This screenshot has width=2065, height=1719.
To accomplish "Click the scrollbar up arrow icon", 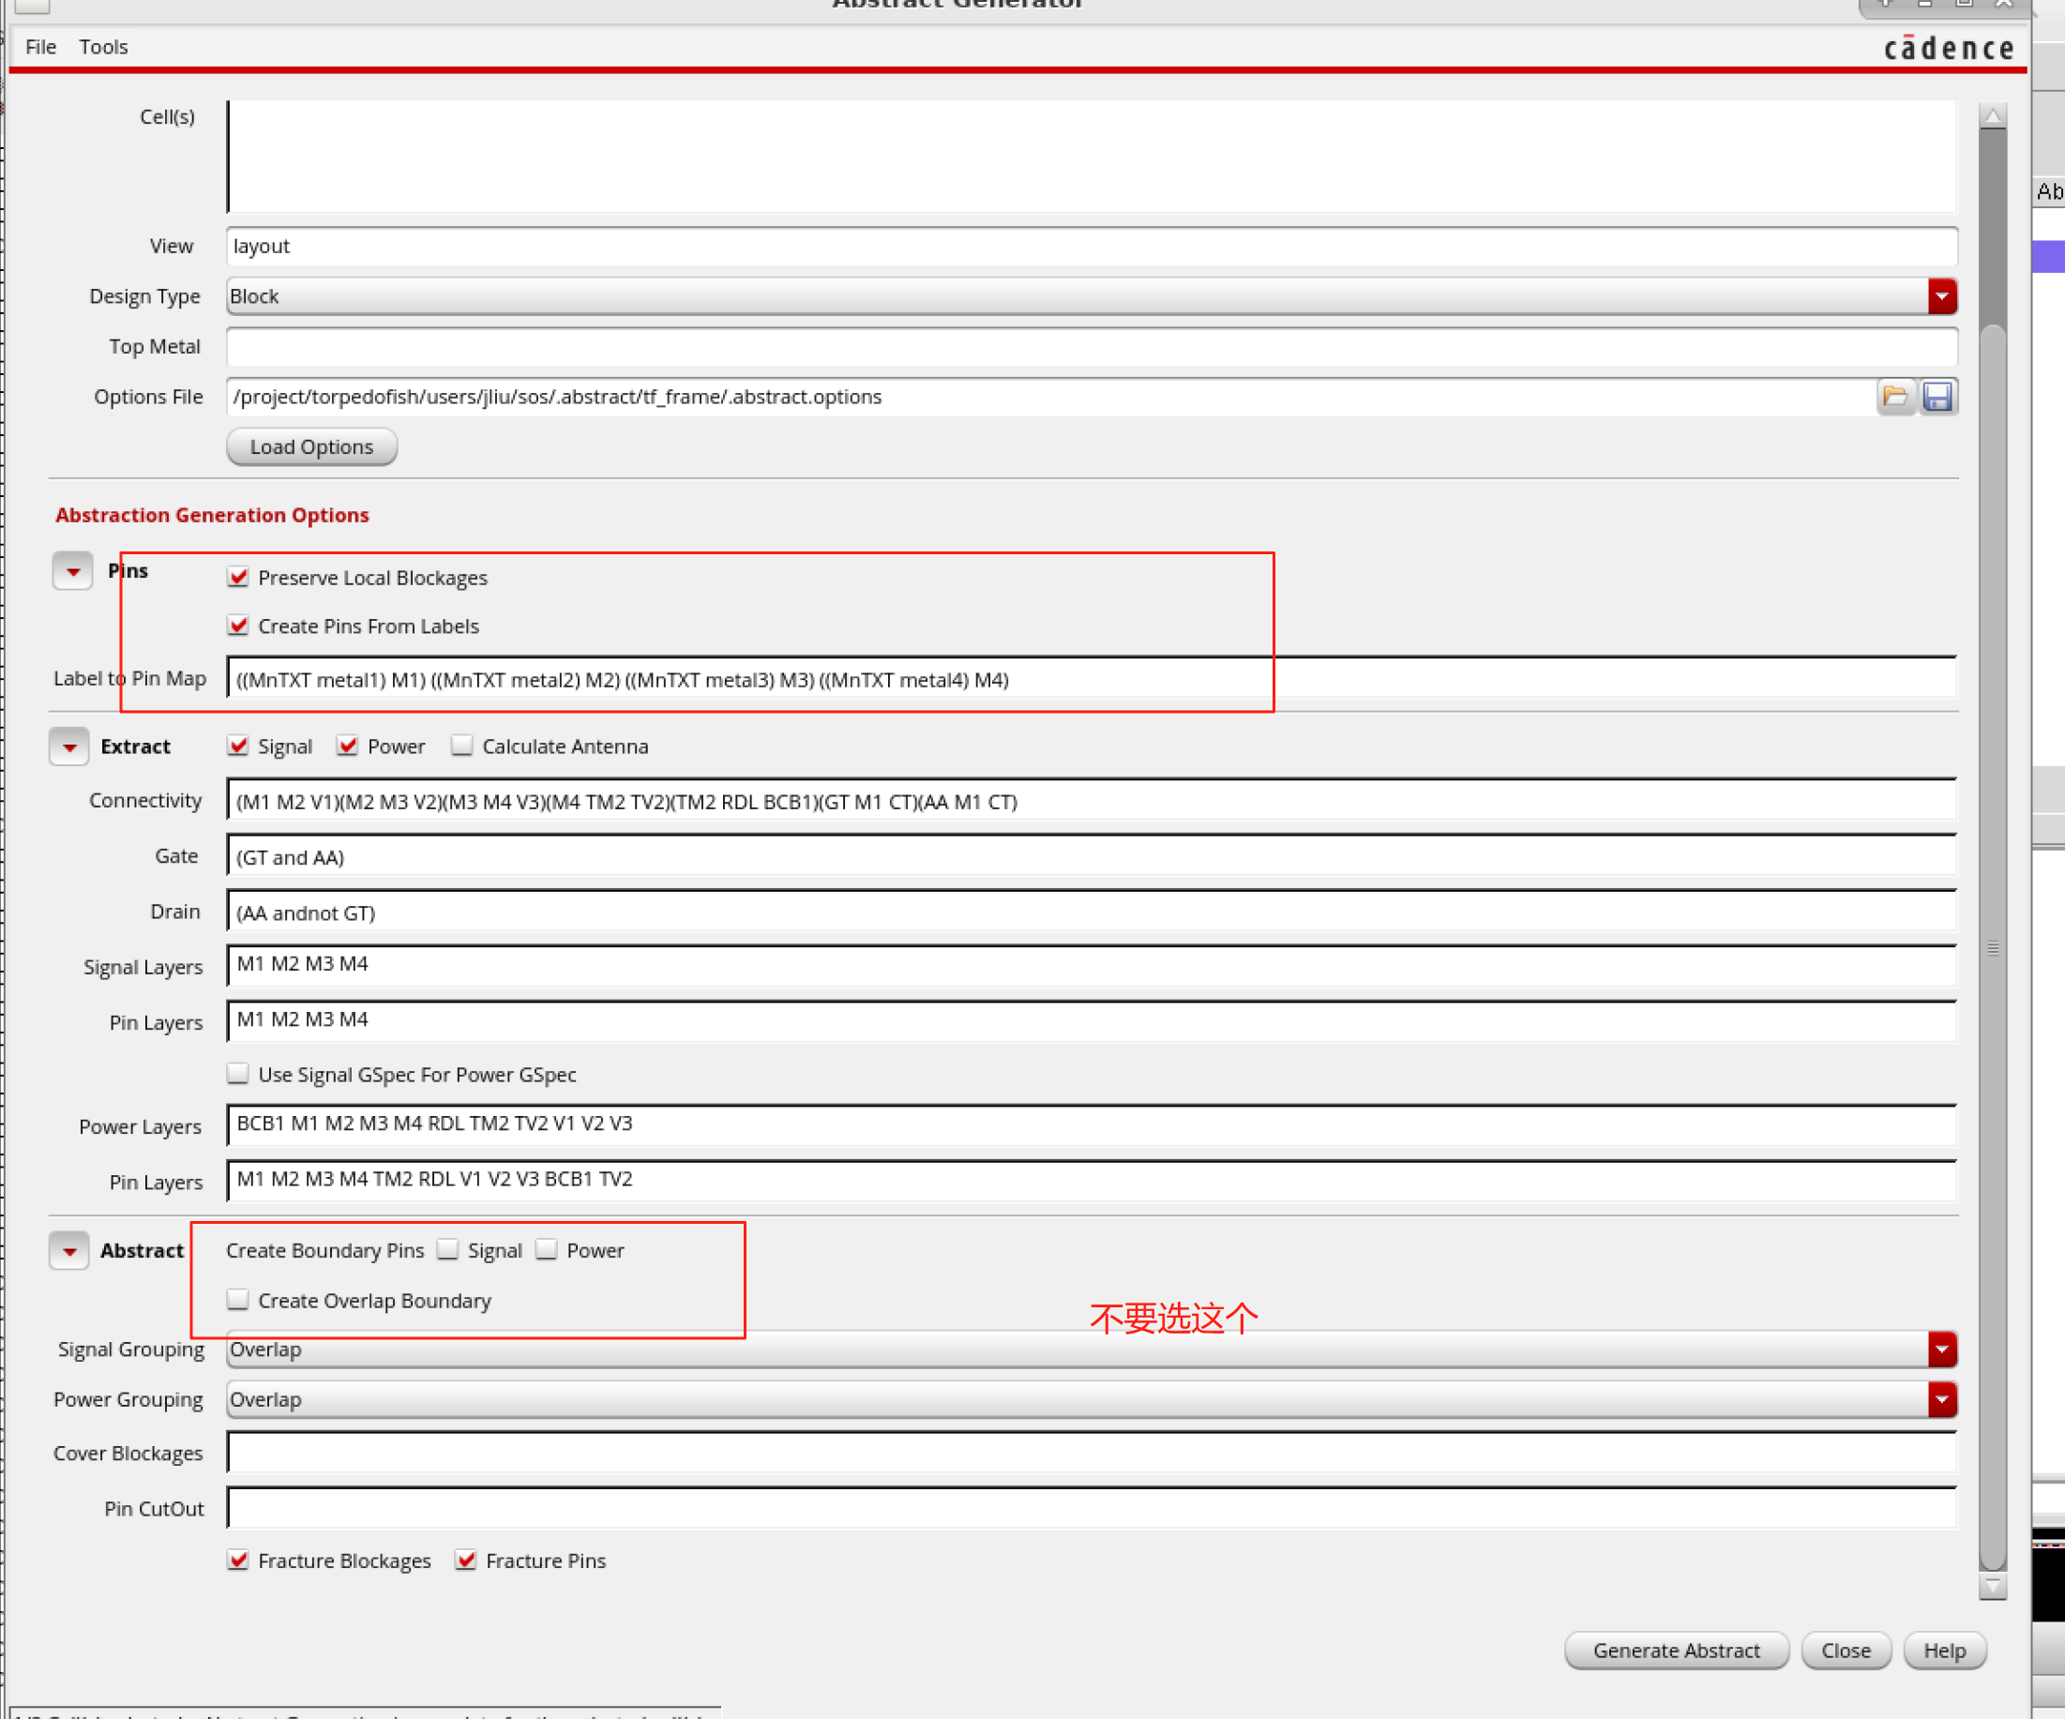I will tap(1992, 117).
